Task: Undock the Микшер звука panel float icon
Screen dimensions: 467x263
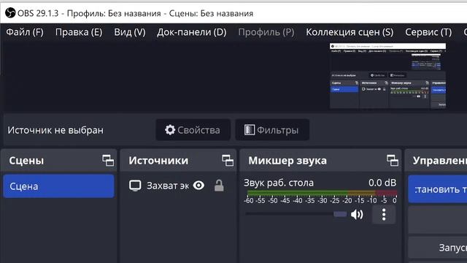Action: [x=393, y=161]
